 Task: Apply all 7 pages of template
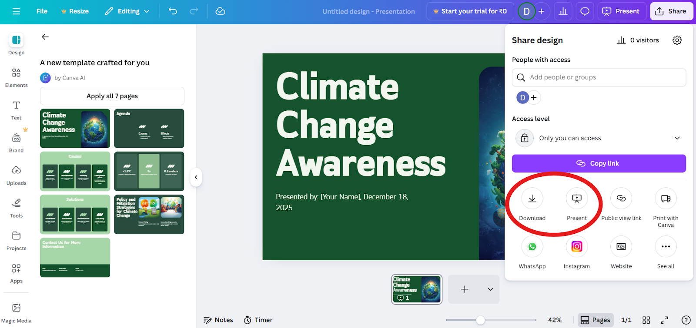112,96
